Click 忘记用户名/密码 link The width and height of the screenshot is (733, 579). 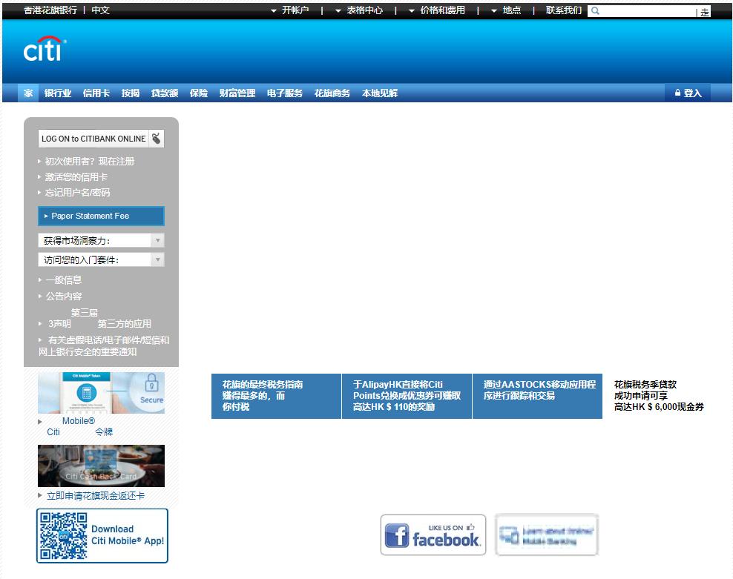[x=78, y=193]
